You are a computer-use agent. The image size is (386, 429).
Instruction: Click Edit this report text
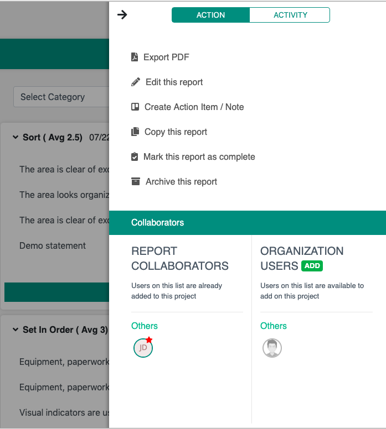coord(174,82)
